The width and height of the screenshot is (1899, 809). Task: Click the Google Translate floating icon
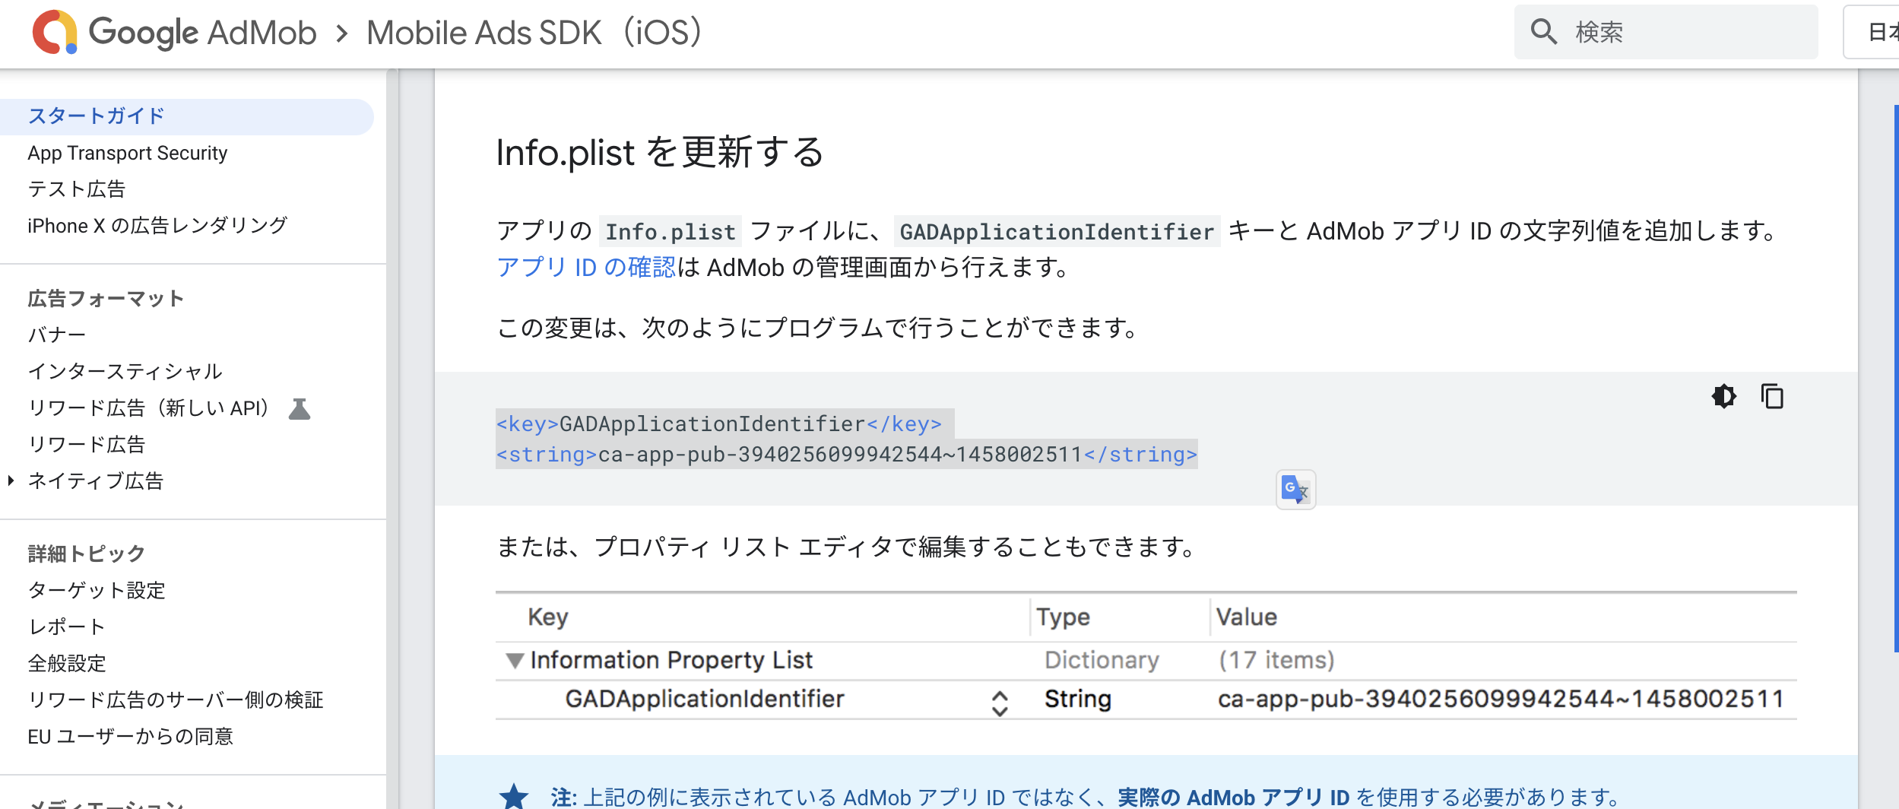point(1295,490)
